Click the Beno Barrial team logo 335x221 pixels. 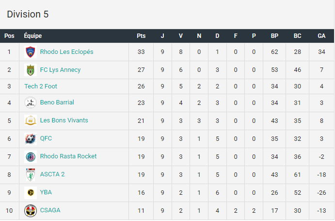pyautogui.click(x=31, y=102)
